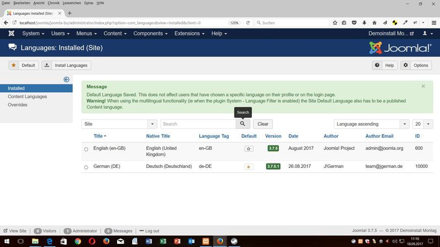Open Overrides in the sidebar
The height and width of the screenshot is (247, 440).
coord(18,105)
